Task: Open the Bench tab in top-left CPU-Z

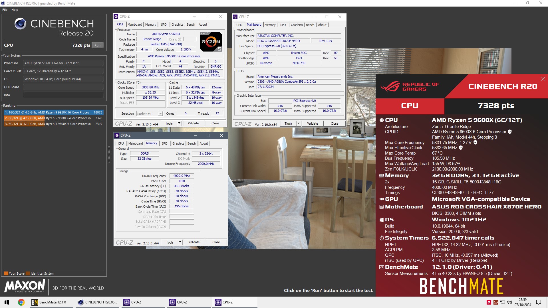Action: [x=191, y=25]
